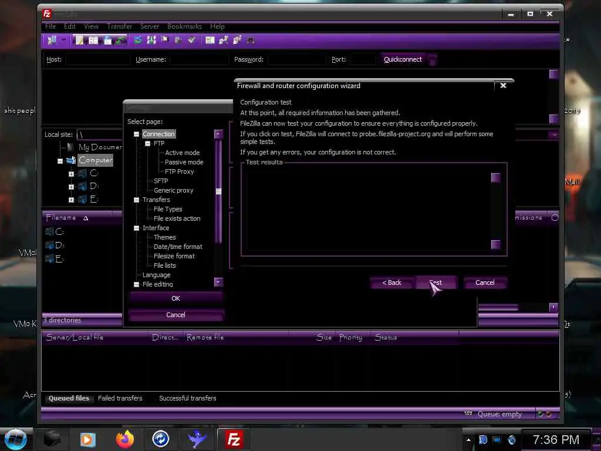
Task: Expand drive E: in local tree
Action: (x=71, y=200)
